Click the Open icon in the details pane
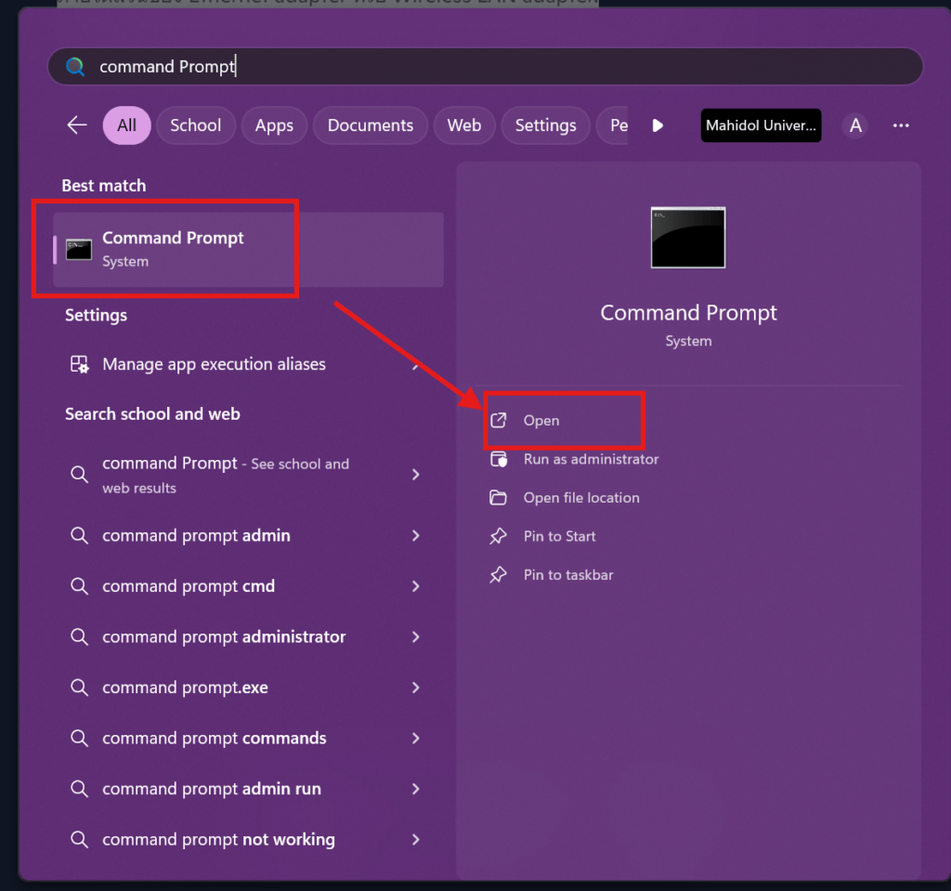Image resolution: width=951 pixels, height=891 pixels. (x=498, y=420)
